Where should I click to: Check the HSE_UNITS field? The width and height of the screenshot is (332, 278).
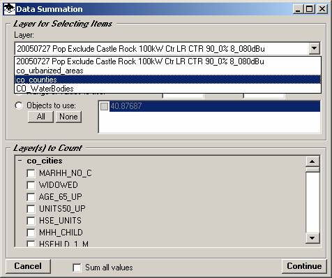pos(31,221)
